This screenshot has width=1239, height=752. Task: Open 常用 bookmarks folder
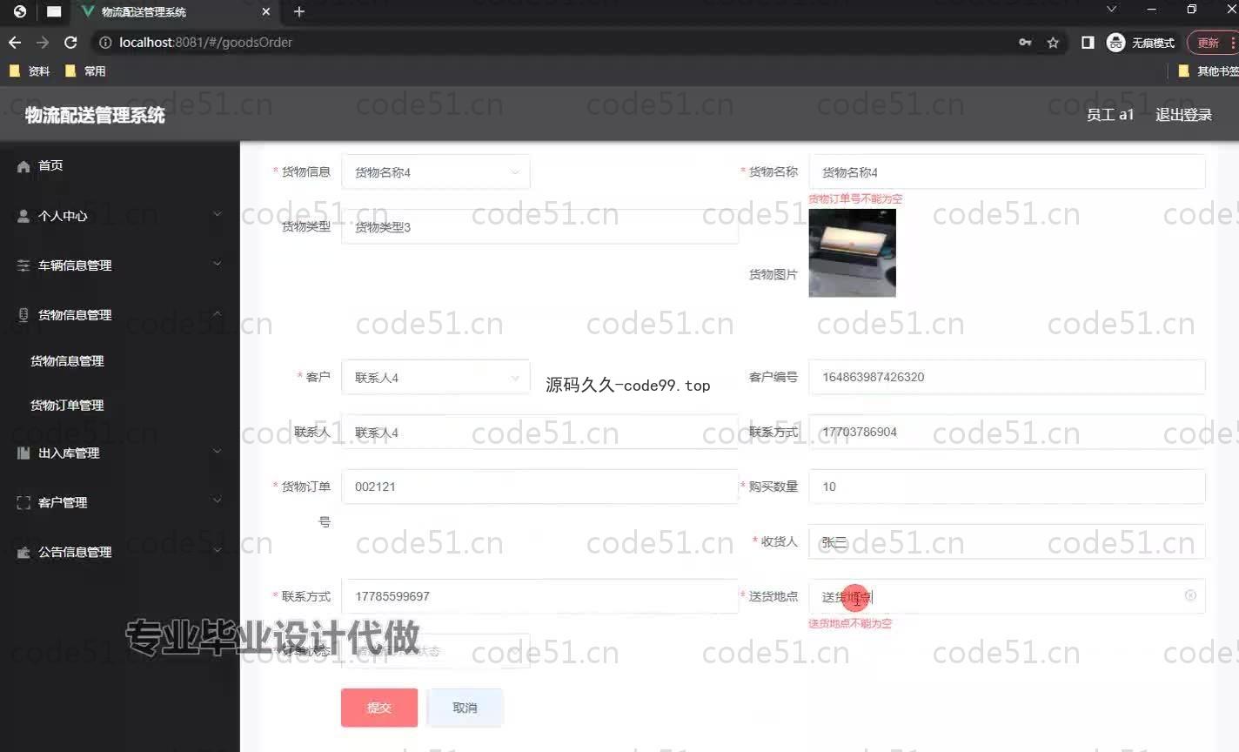[x=85, y=71]
